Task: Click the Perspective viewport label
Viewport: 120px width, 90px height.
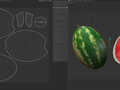Action: click(71, 3)
